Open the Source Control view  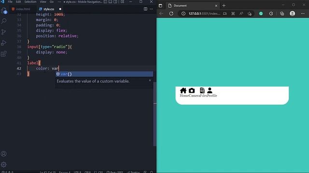tap(4, 32)
